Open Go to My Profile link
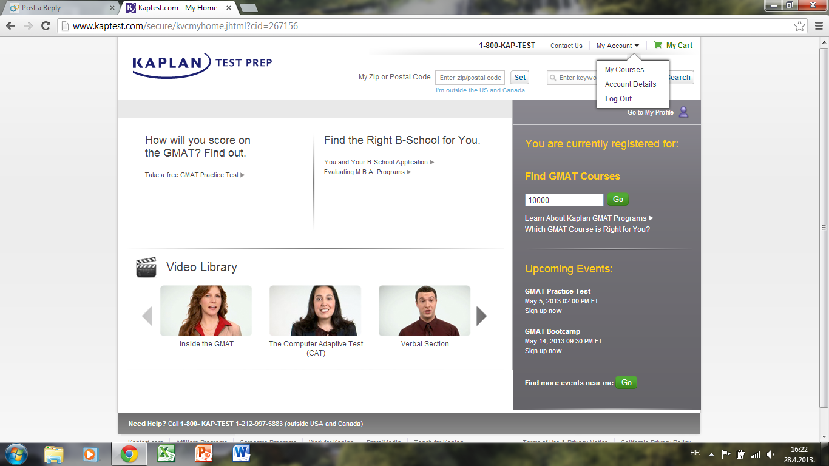 point(651,113)
